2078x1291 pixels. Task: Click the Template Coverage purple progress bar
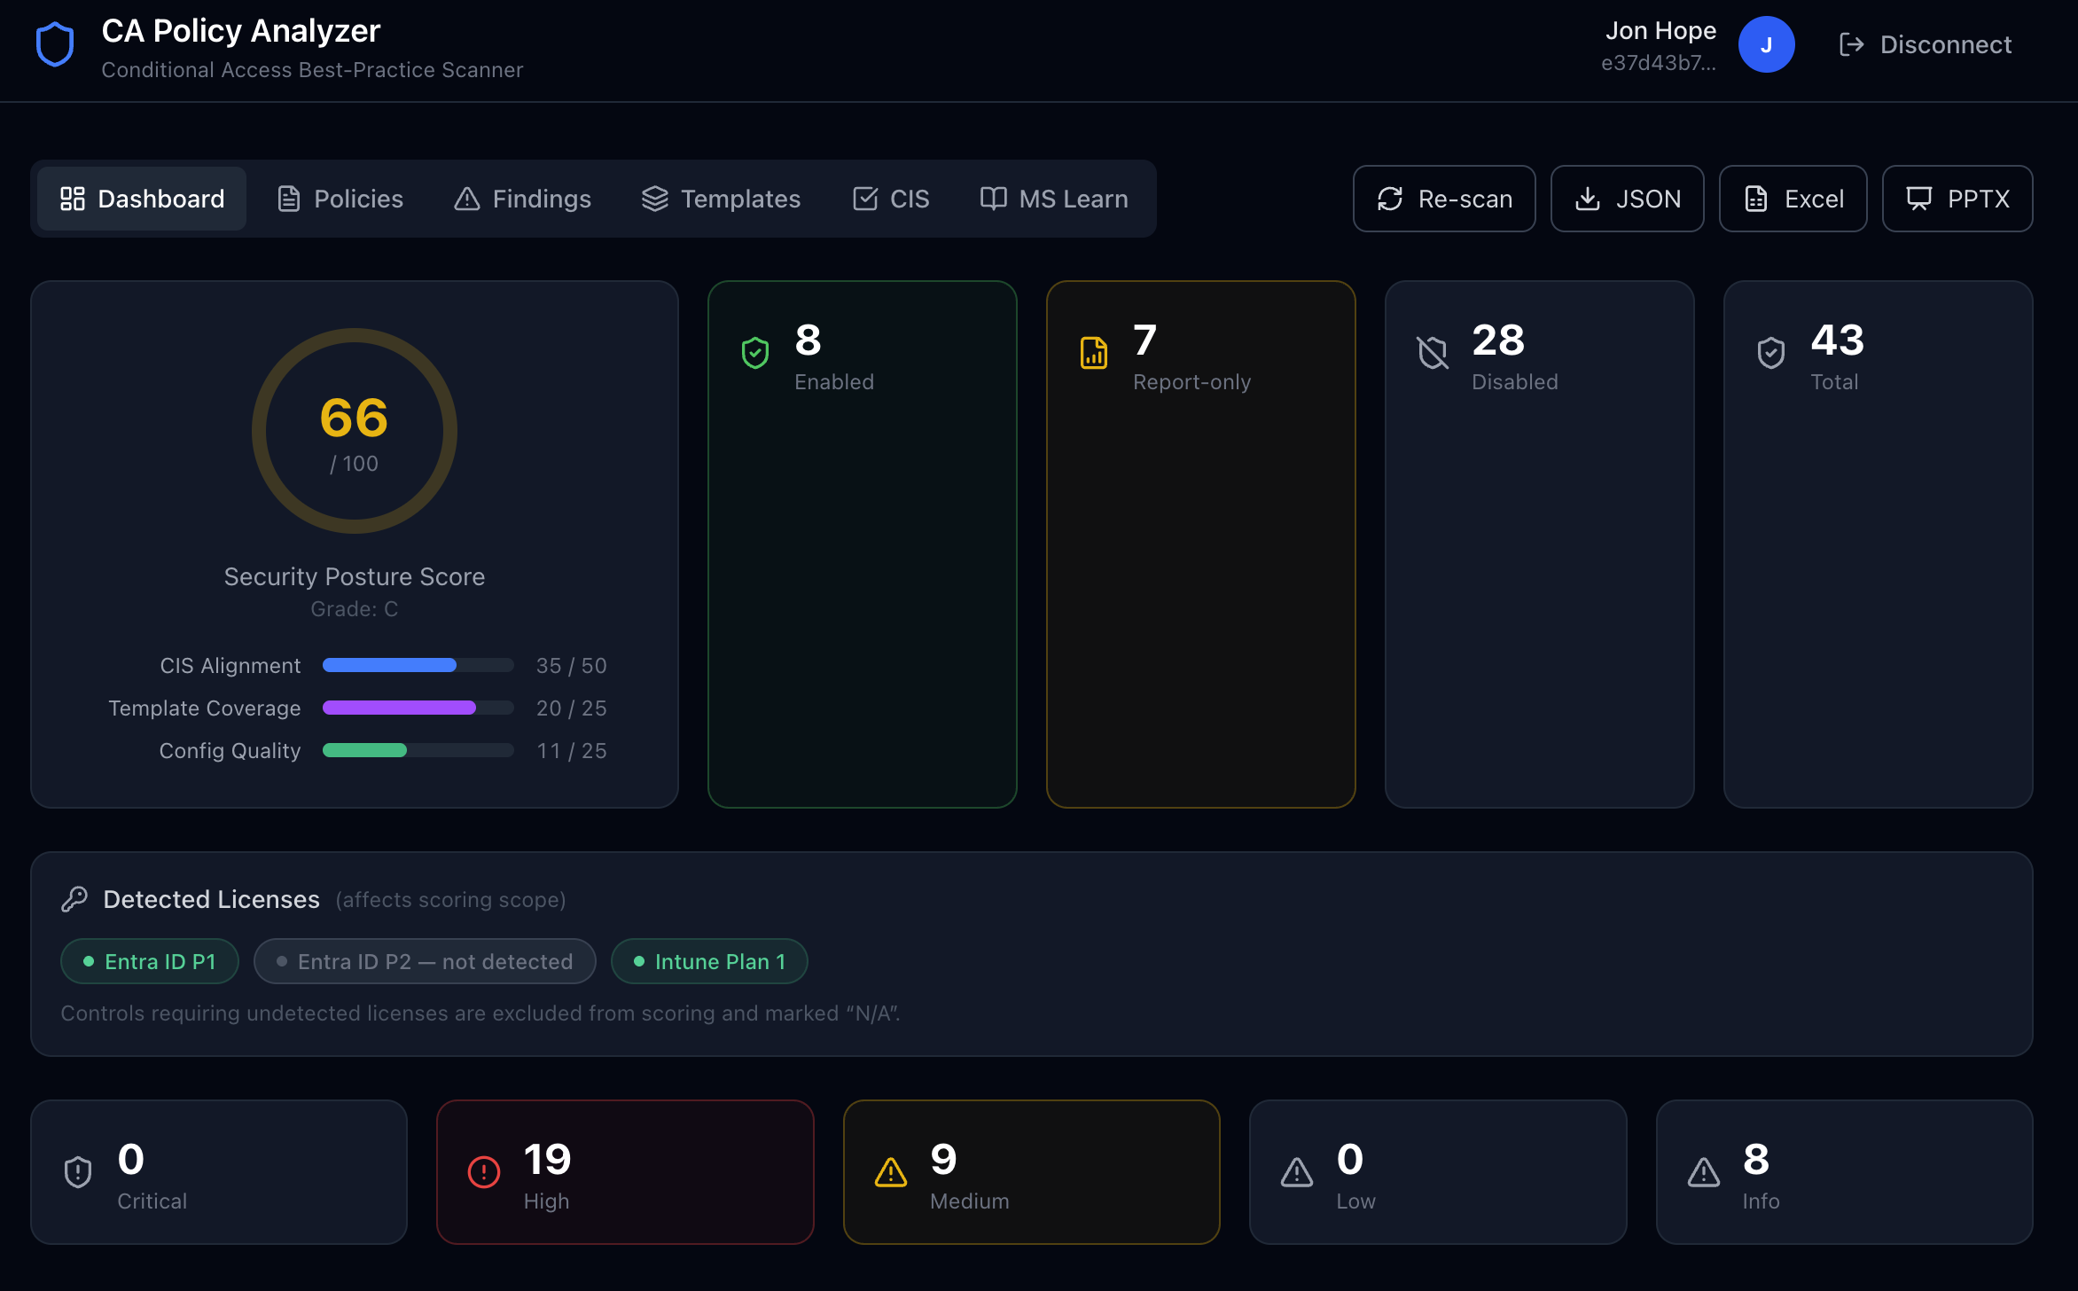418,708
